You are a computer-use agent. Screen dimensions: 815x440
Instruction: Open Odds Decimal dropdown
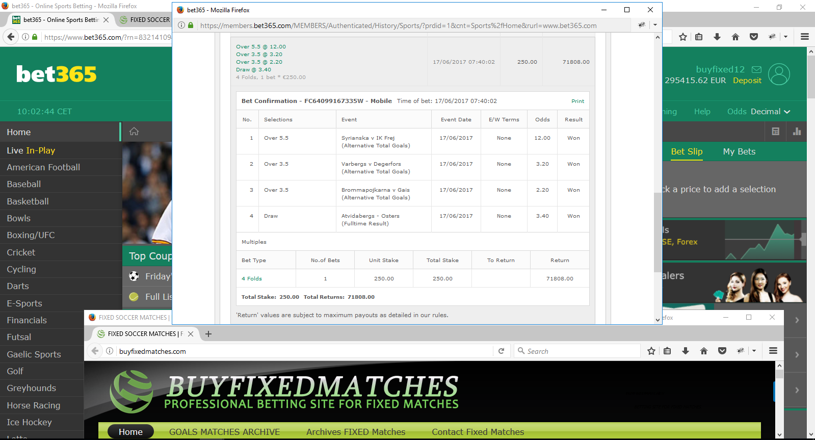click(x=758, y=112)
